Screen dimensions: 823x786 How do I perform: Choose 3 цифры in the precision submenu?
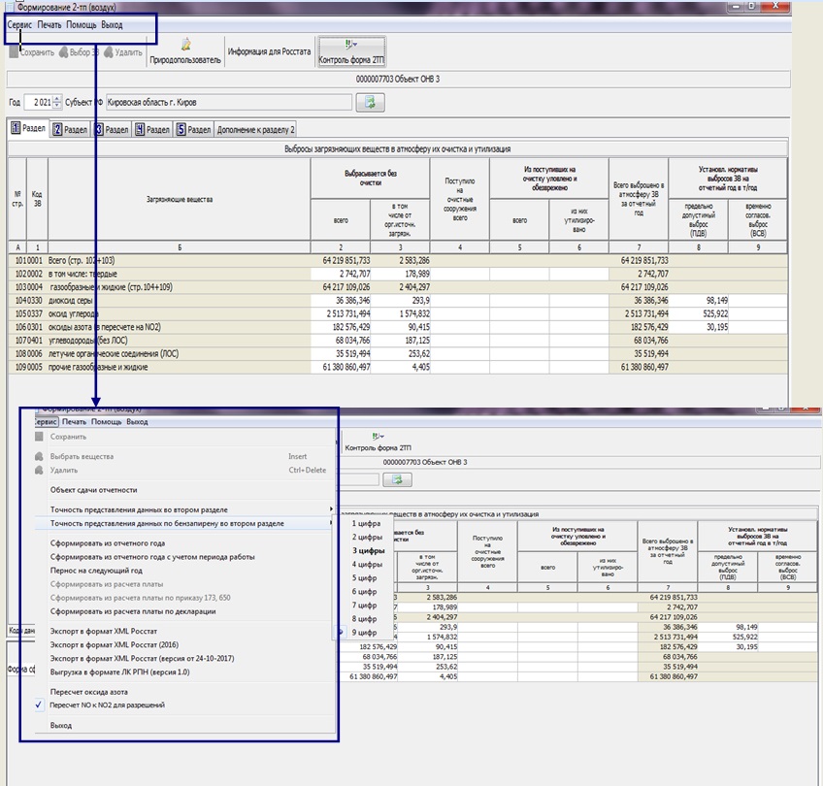(368, 550)
